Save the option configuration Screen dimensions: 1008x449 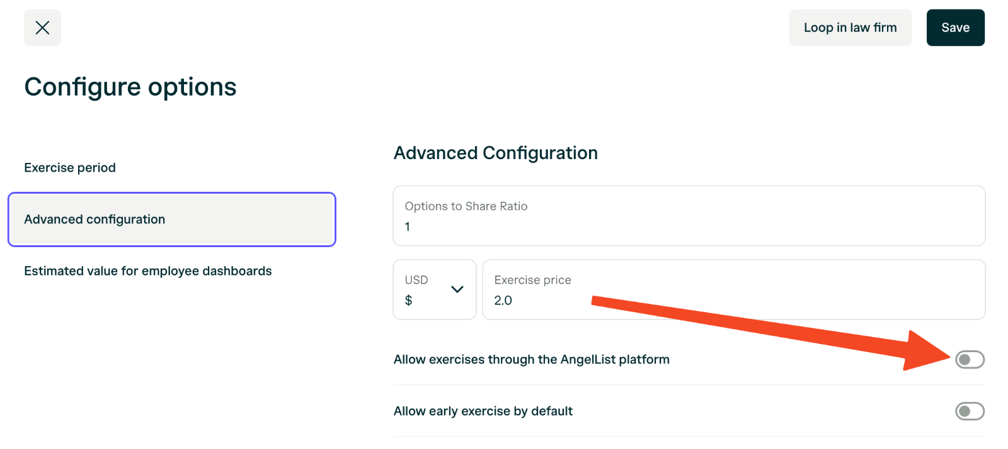(x=955, y=28)
